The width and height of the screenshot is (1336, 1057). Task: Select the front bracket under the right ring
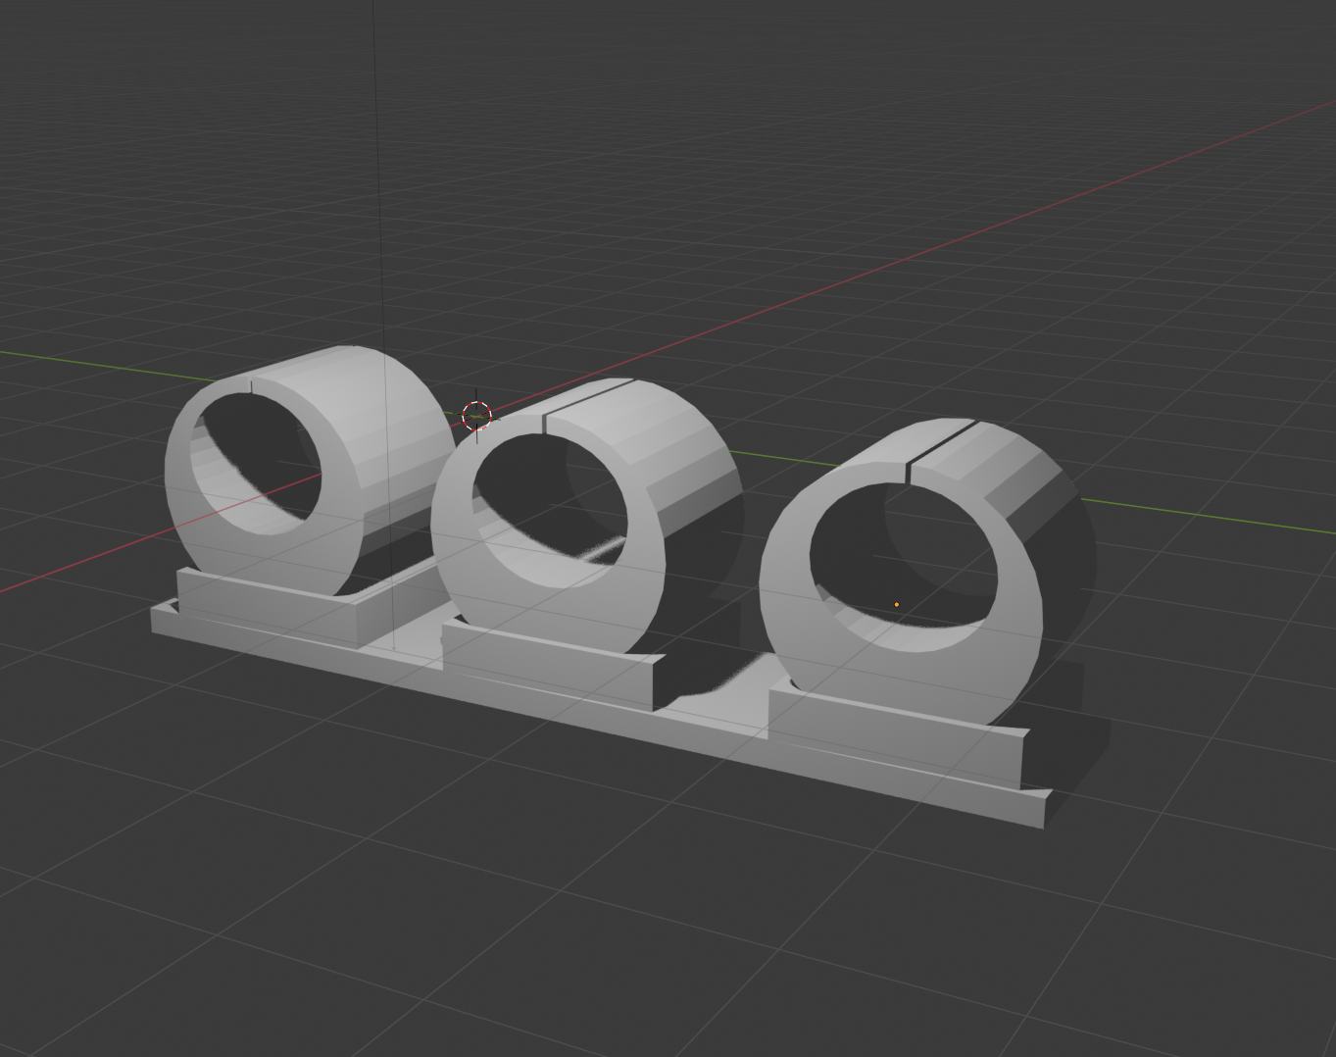[892, 737]
